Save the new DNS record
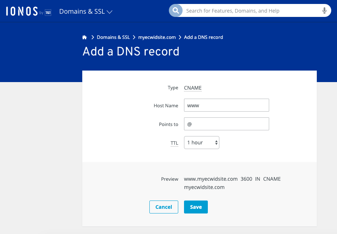The height and width of the screenshot is (234, 337). click(196, 207)
